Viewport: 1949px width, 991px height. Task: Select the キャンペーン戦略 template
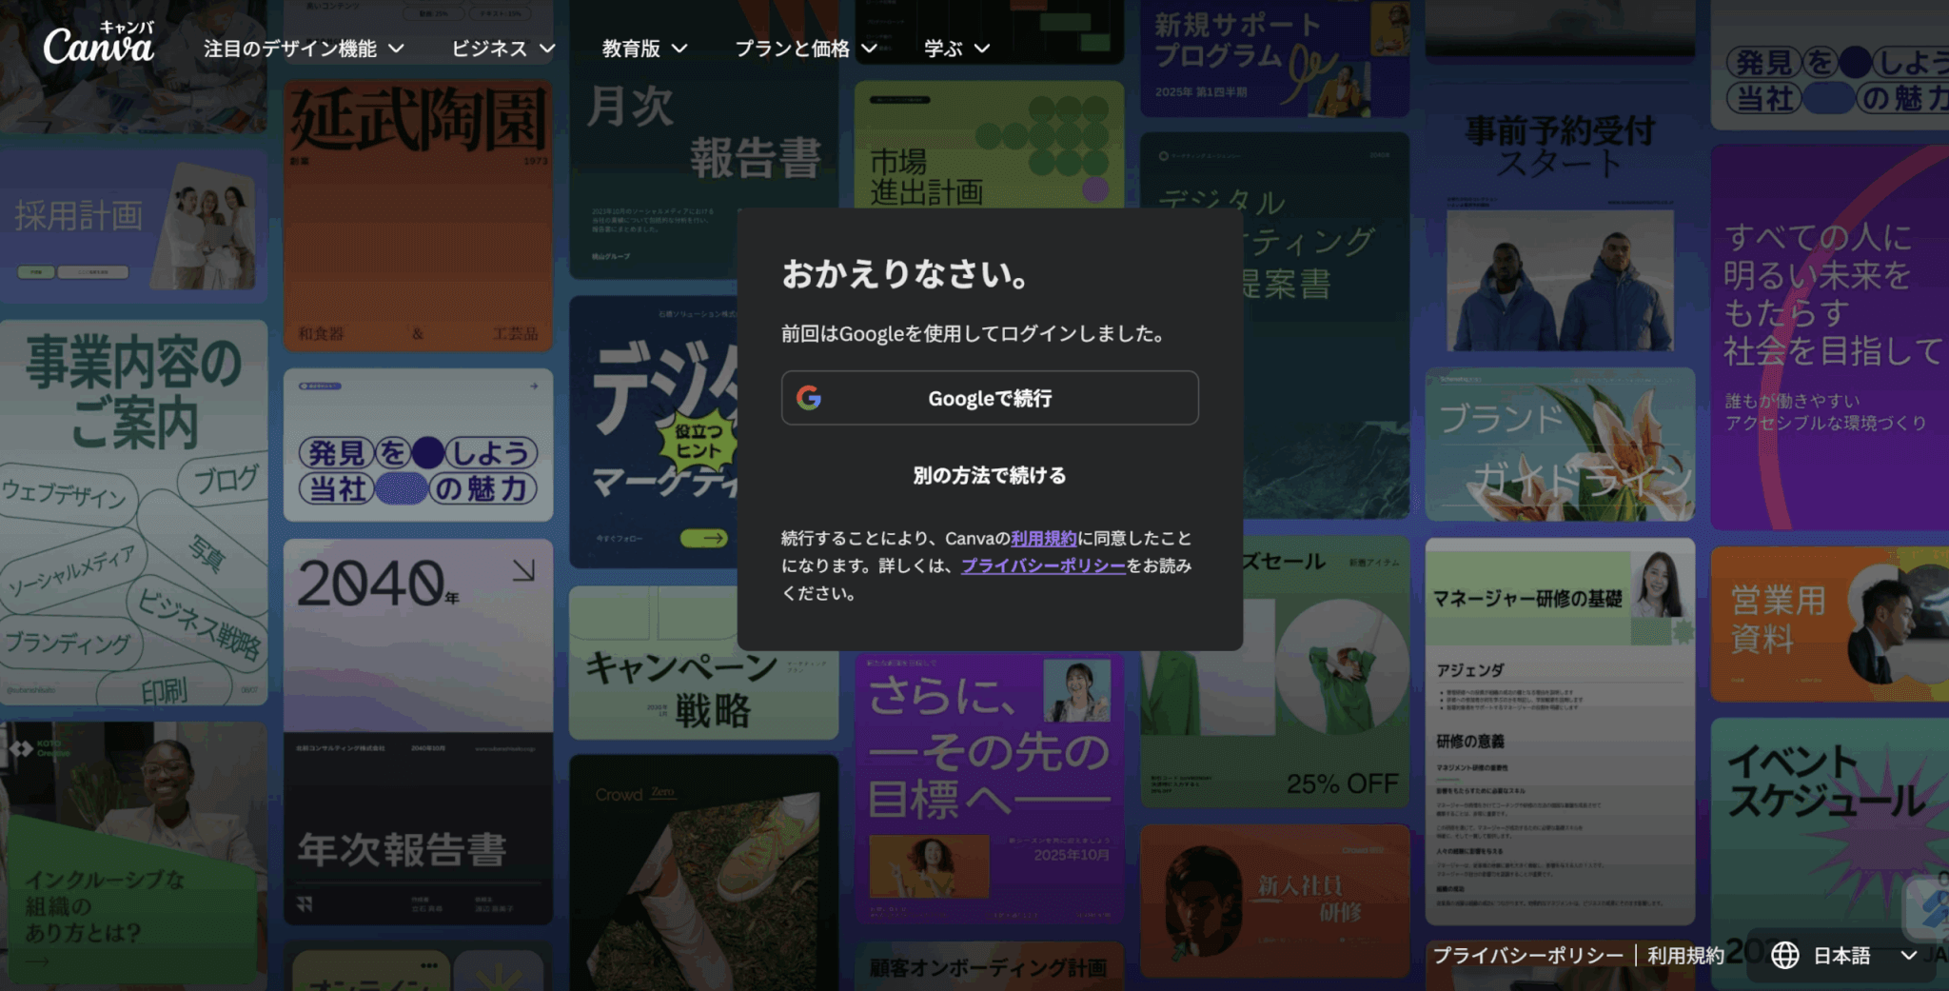pyautogui.click(x=703, y=663)
